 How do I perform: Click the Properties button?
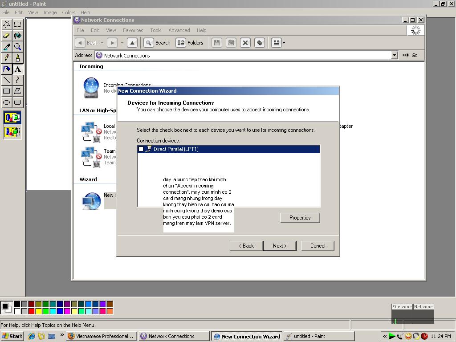tap(300, 218)
